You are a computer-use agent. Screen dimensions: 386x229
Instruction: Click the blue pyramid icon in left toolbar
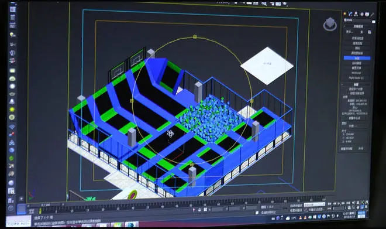tap(12, 142)
